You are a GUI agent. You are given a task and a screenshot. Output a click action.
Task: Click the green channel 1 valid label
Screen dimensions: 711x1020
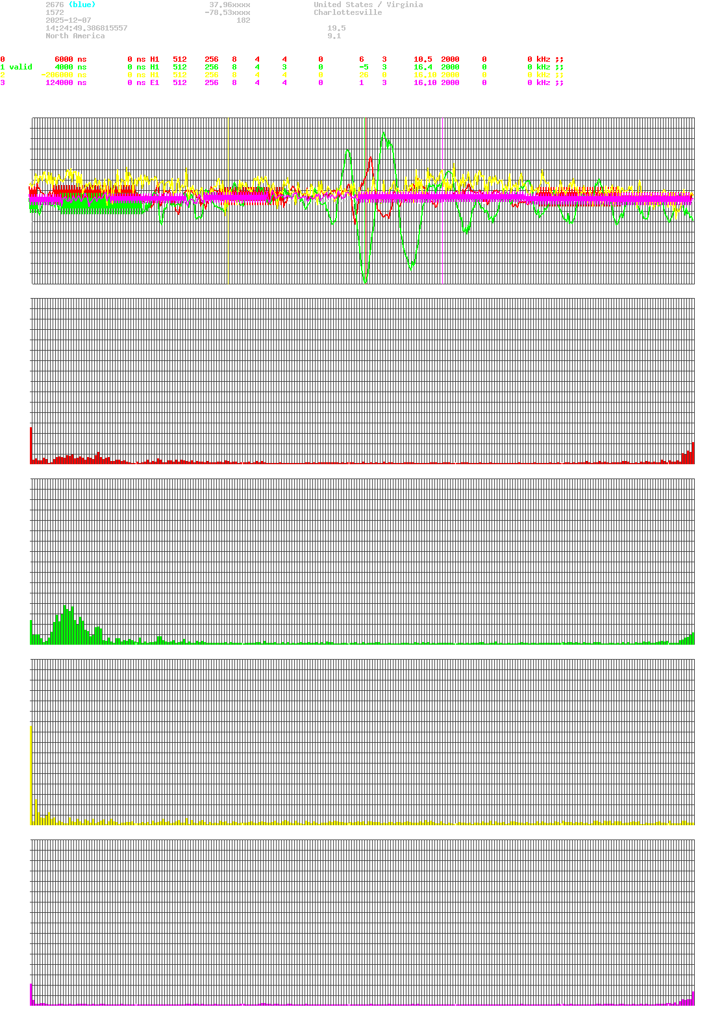16,67
